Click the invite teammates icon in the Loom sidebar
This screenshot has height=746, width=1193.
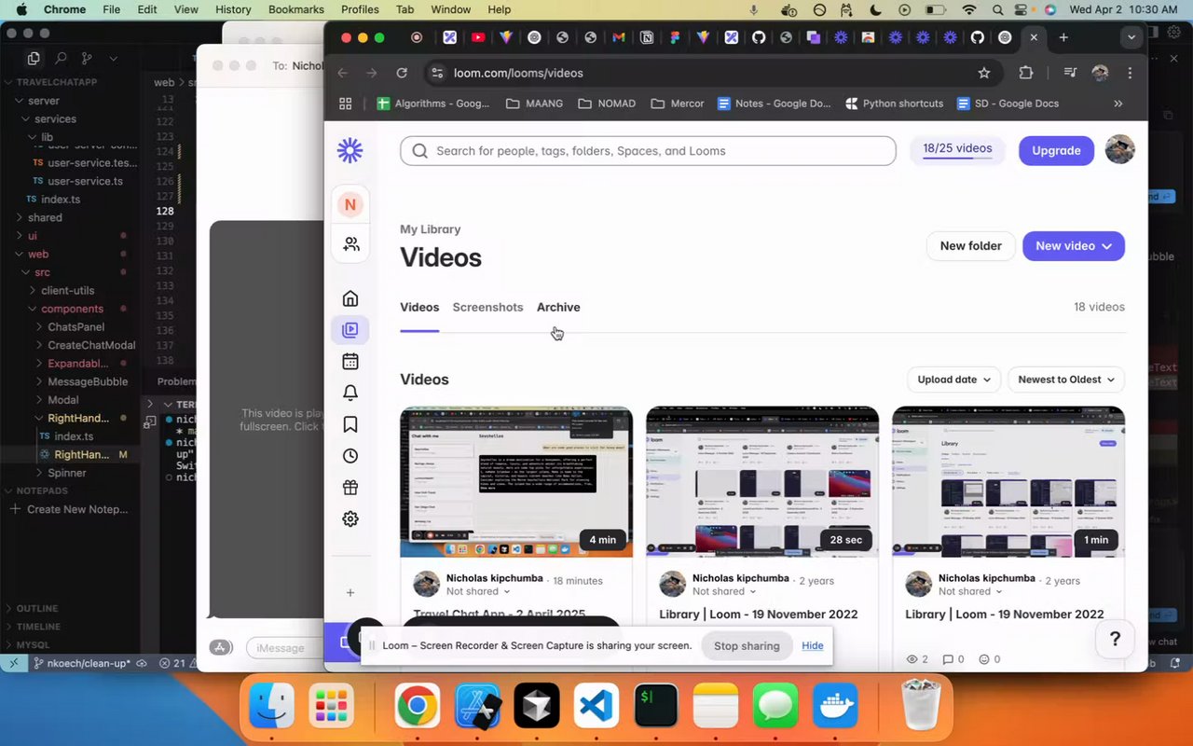click(350, 244)
